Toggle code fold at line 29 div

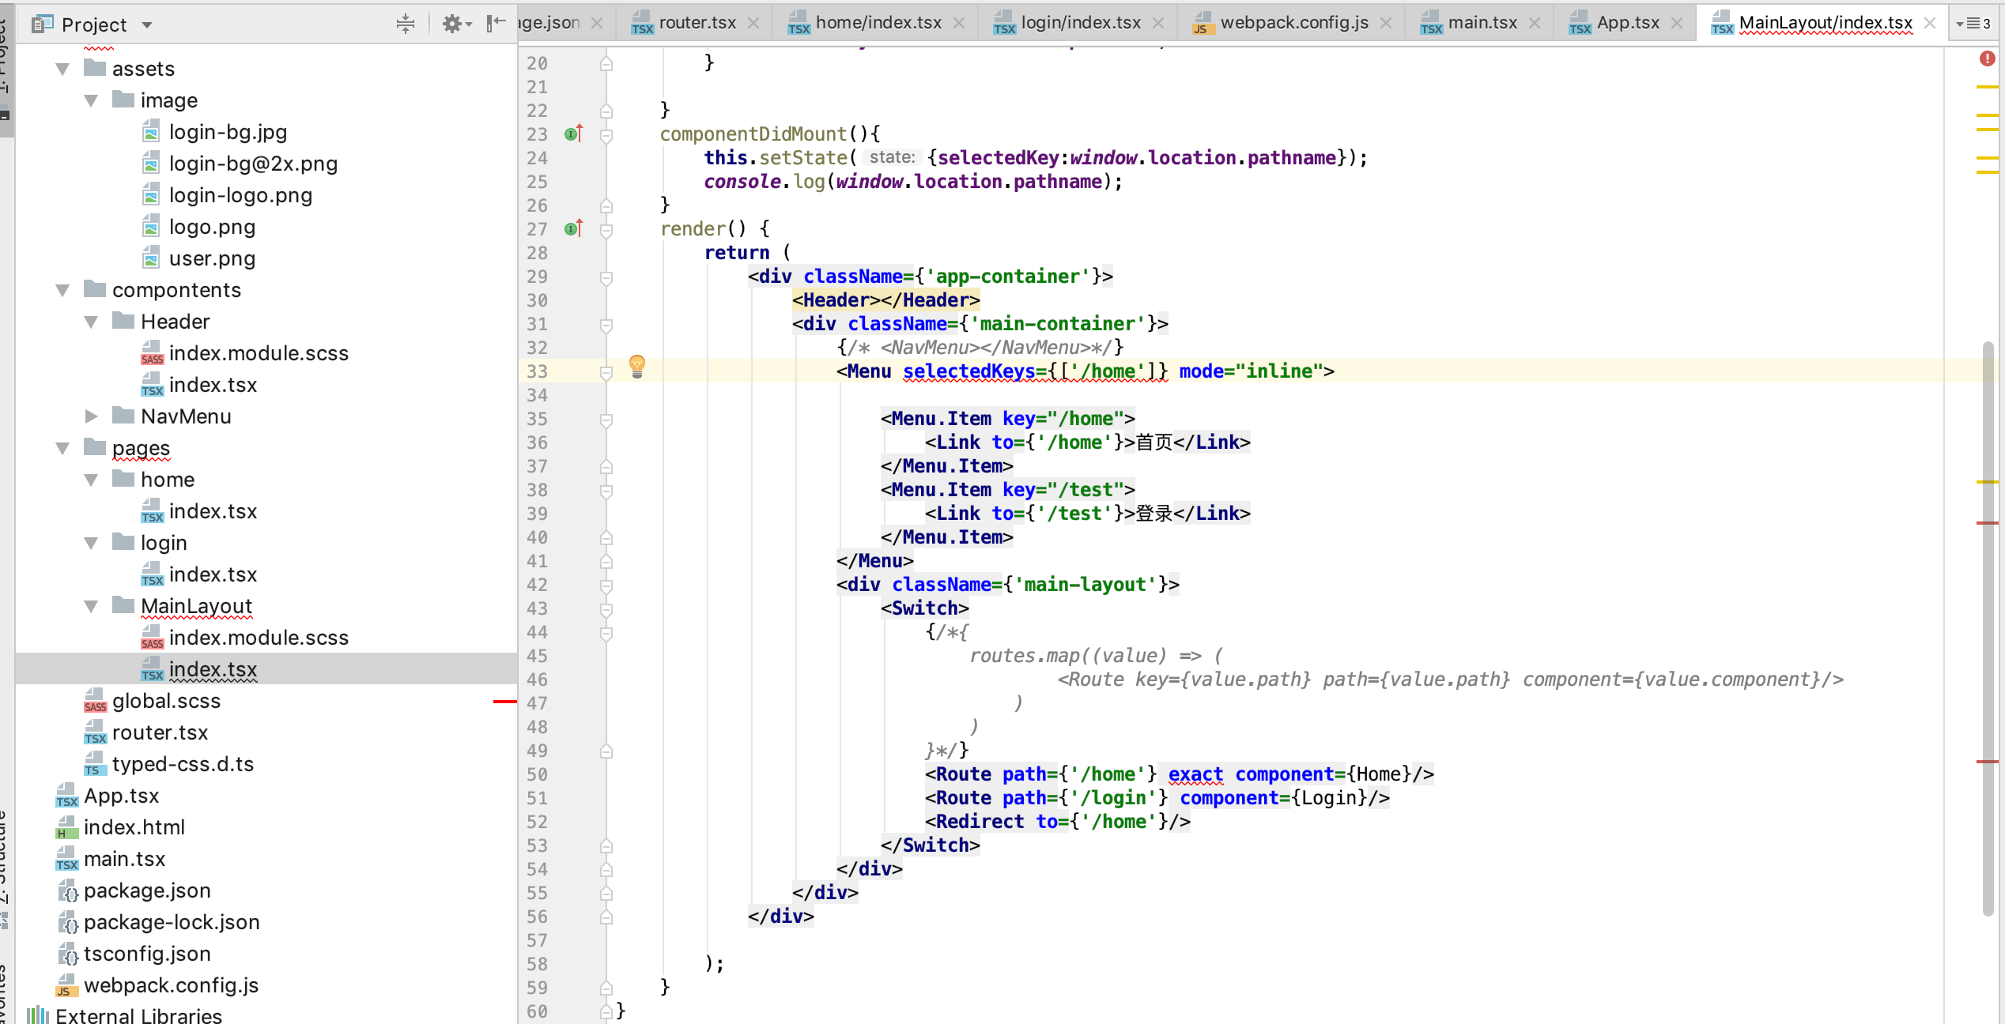[606, 277]
